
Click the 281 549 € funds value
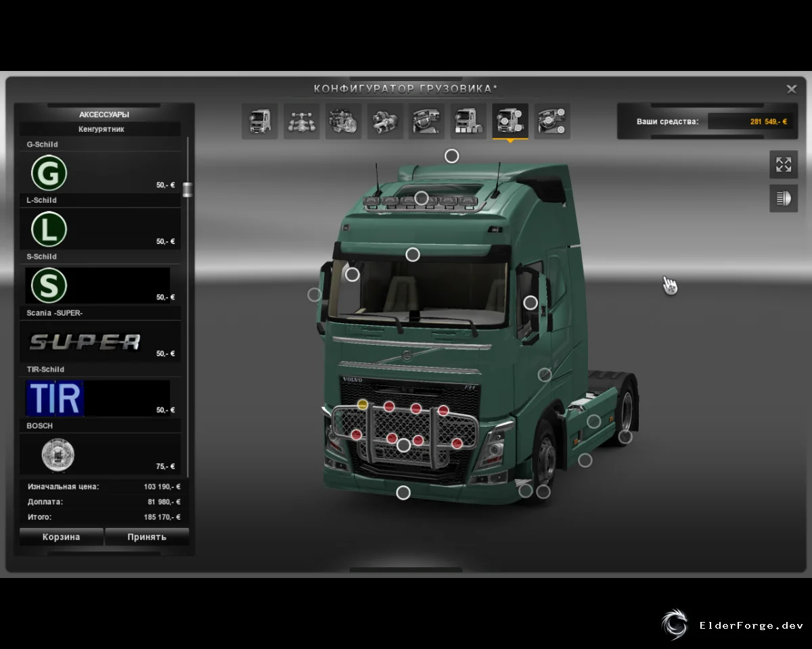click(x=769, y=122)
